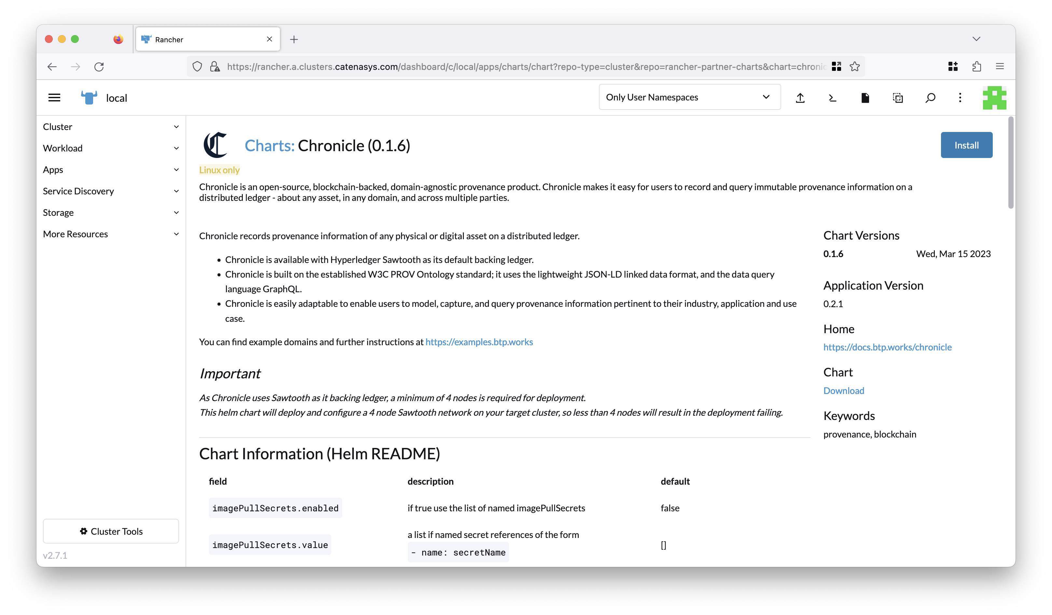Screen dimensions: 1052x615
Task: Open the examples.btp.works link
Action: pos(479,342)
